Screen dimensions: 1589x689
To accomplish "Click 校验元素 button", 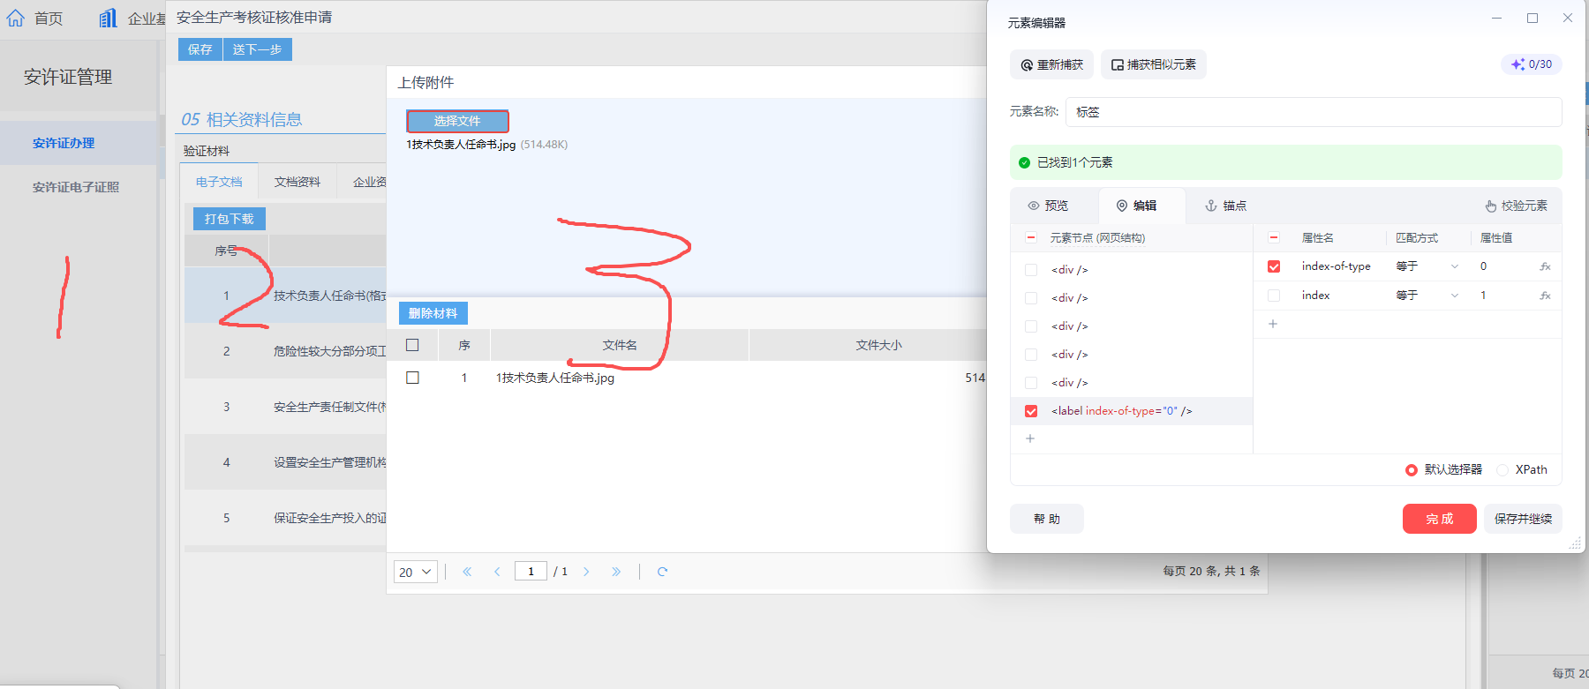I will coord(1516,206).
